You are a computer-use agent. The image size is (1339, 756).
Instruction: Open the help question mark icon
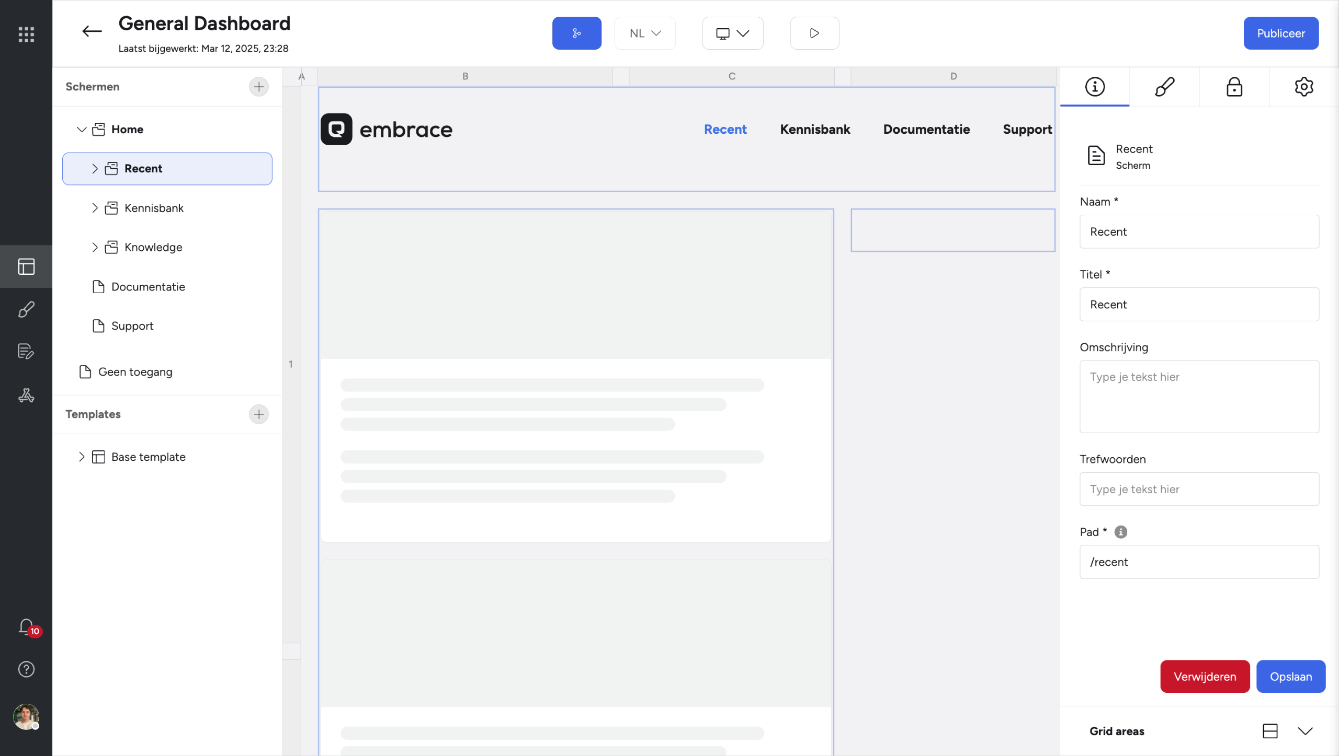coord(26,669)
